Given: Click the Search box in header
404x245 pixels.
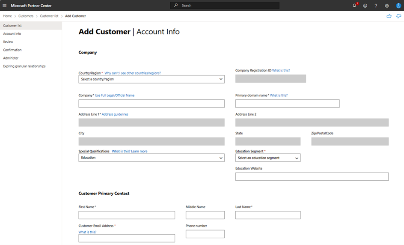Looking at the screenshot, I should point(225,6).
